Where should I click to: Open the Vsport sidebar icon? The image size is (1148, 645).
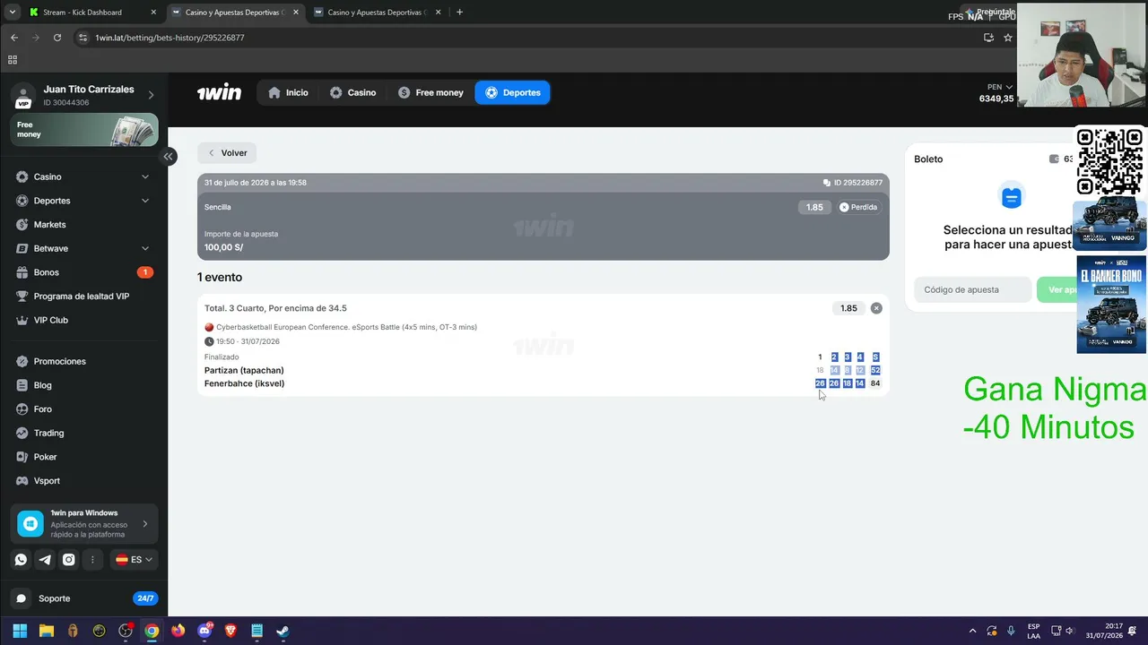coord(22,481)
